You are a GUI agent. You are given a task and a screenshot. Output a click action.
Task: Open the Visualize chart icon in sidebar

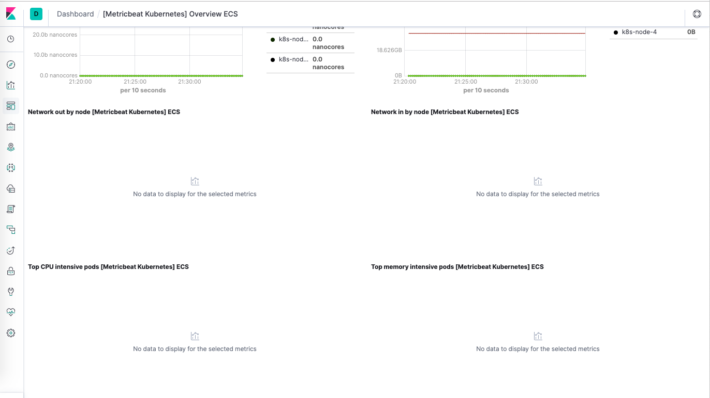[x=11, y=85]
